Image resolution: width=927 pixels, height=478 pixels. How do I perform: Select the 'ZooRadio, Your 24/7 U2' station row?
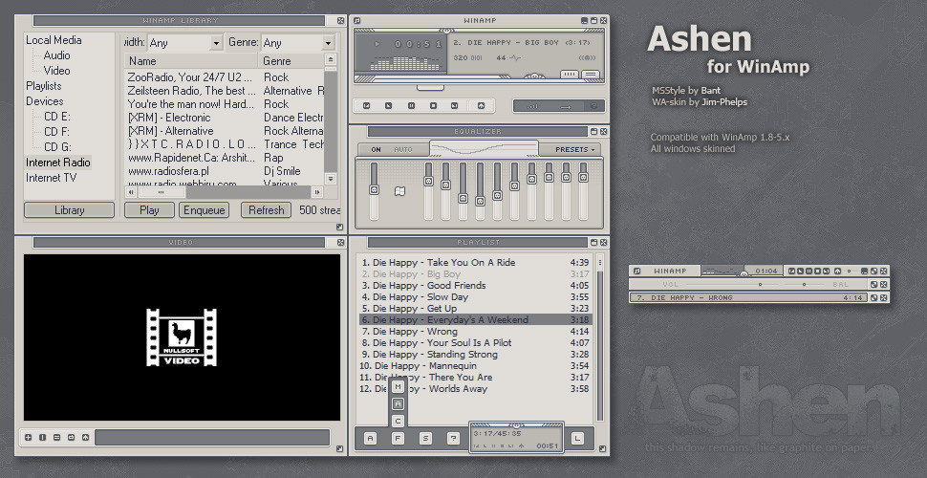pos(224,77)
